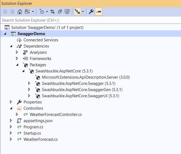
Task: Click the Pending Changes Filter clock icon
Action: [42, 12]
